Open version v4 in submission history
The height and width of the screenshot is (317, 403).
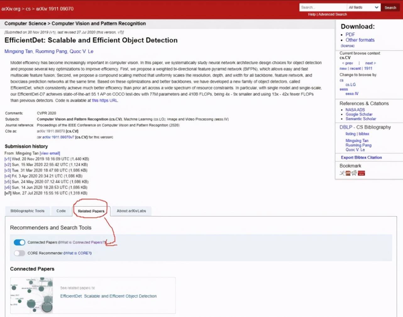(8, 176)
